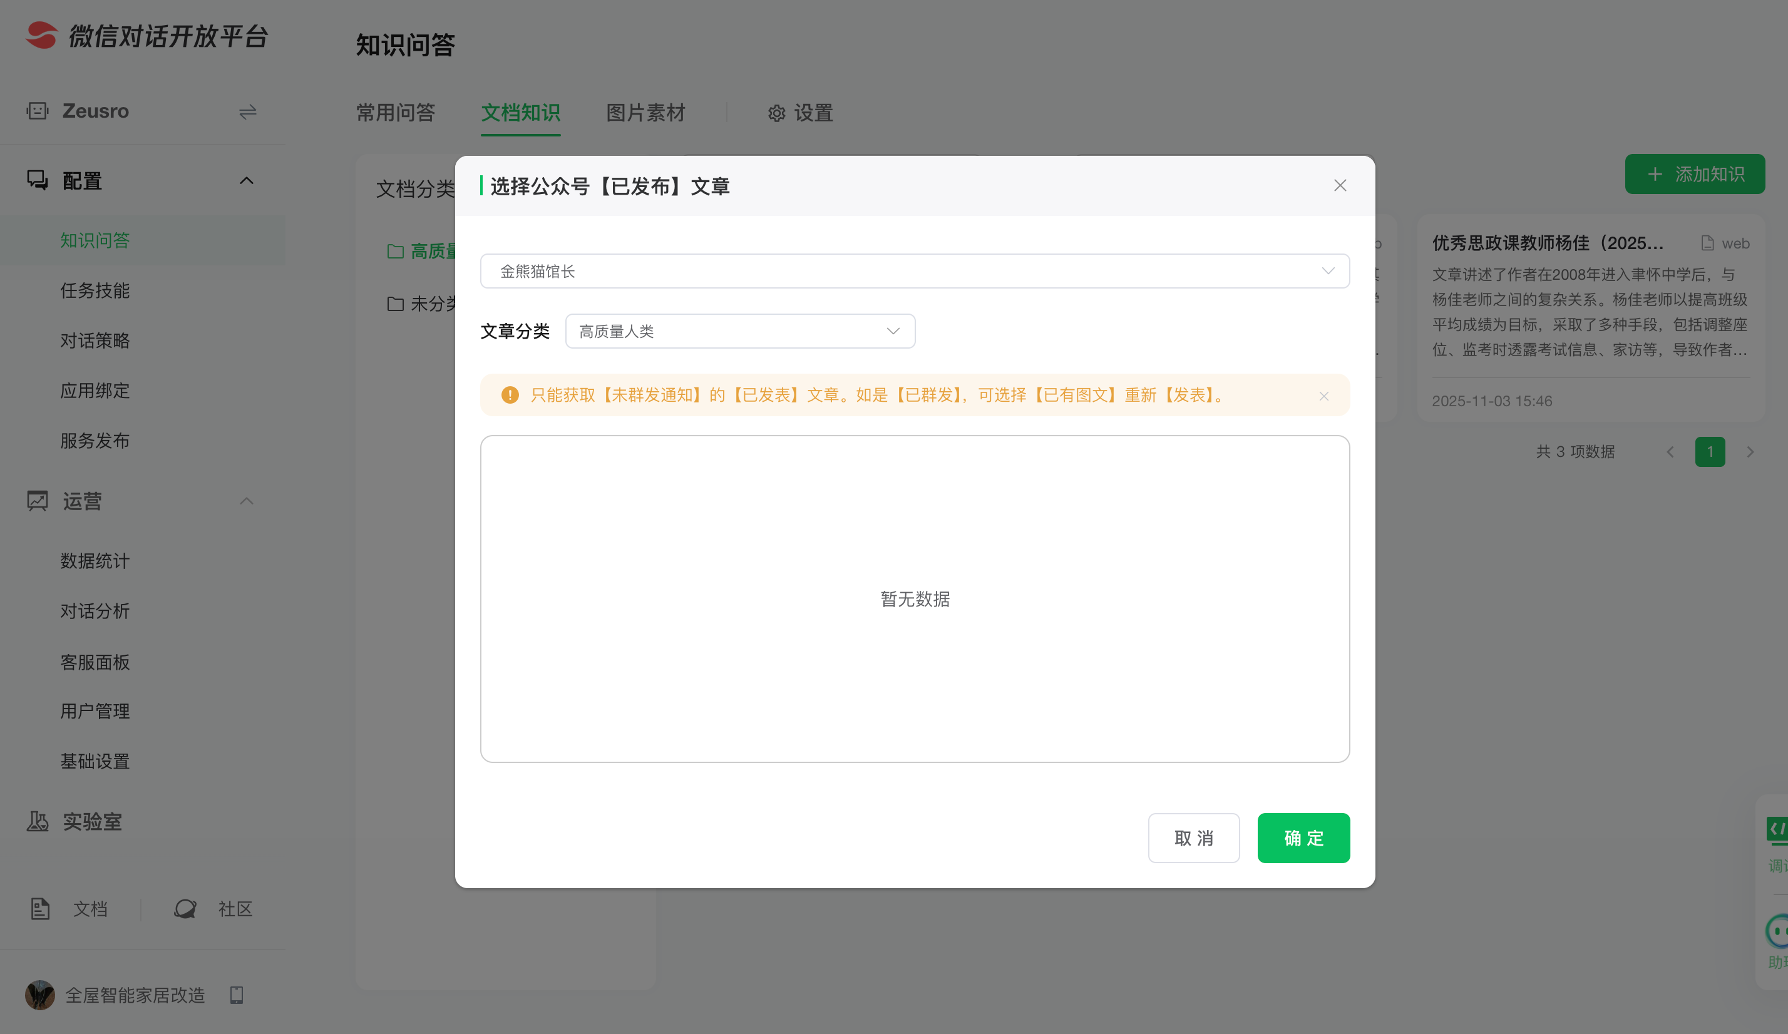Select 任务技能 in the sidebar
1788x1034 pixels.
tap(95, 291)
